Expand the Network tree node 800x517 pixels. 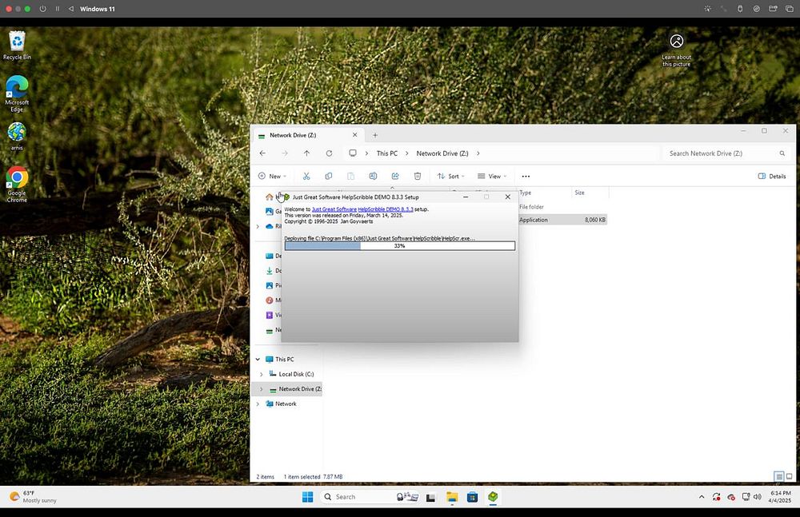tap(258, 404)
